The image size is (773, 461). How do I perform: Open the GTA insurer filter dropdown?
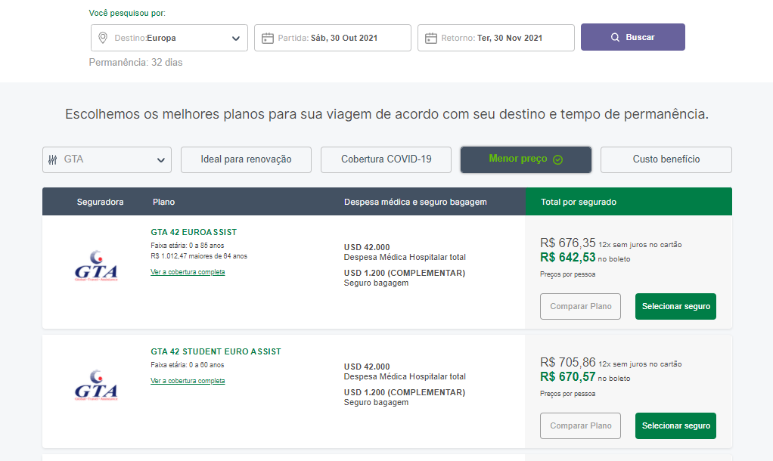(107, 159)
